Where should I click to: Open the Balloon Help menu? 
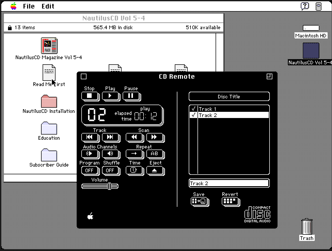pos(305,6)
